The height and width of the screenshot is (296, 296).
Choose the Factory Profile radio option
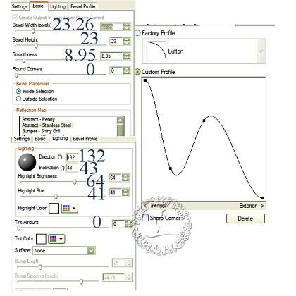pyautogui.click(x=138, y=33)
